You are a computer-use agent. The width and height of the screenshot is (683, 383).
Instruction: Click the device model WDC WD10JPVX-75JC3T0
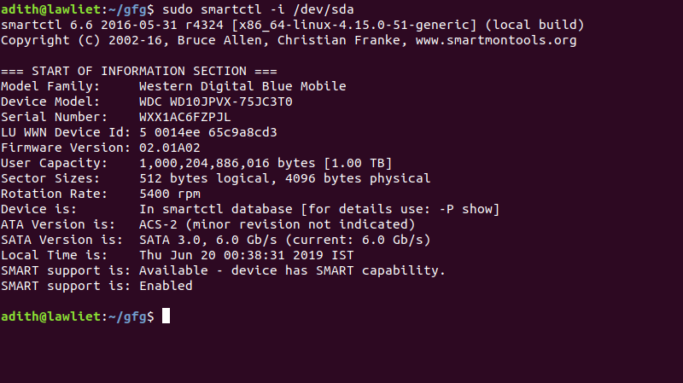click(216, 102)
